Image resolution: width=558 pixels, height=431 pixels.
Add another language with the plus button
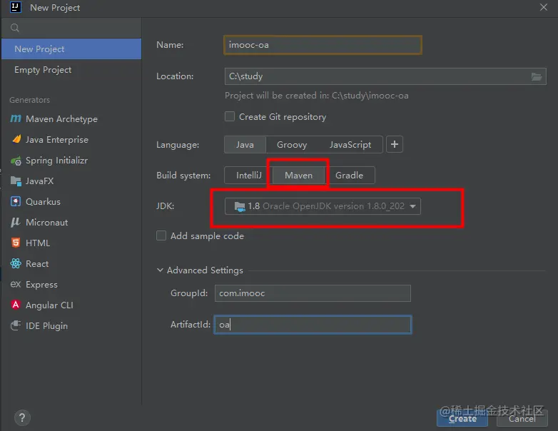(395, 144)
